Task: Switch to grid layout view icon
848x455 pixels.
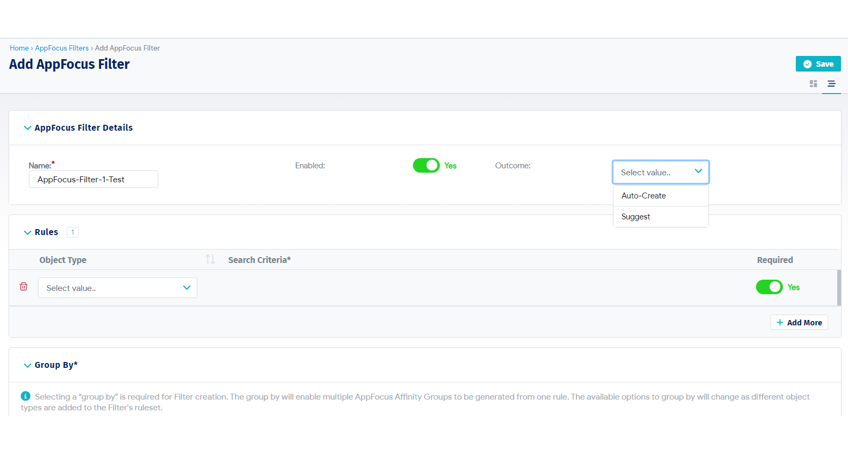Action: (813, 84)
